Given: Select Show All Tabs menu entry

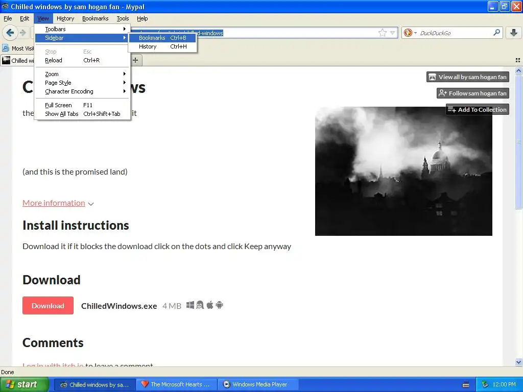Looking at the screenshot, I should tap(82, 114).
